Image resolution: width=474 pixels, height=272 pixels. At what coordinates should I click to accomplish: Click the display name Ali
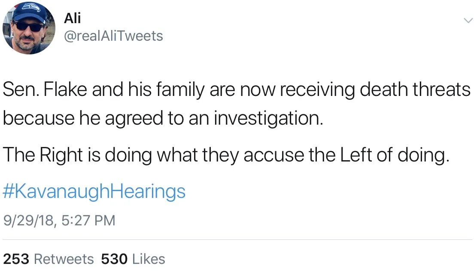tap(72, 18)
